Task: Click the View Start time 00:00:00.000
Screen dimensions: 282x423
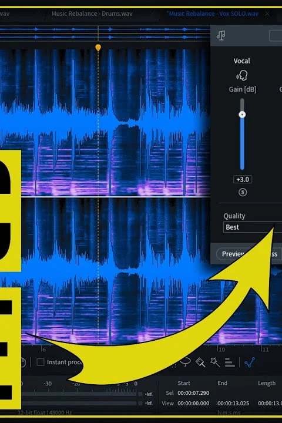Action: pyautogui.click(x=193, y=403)
